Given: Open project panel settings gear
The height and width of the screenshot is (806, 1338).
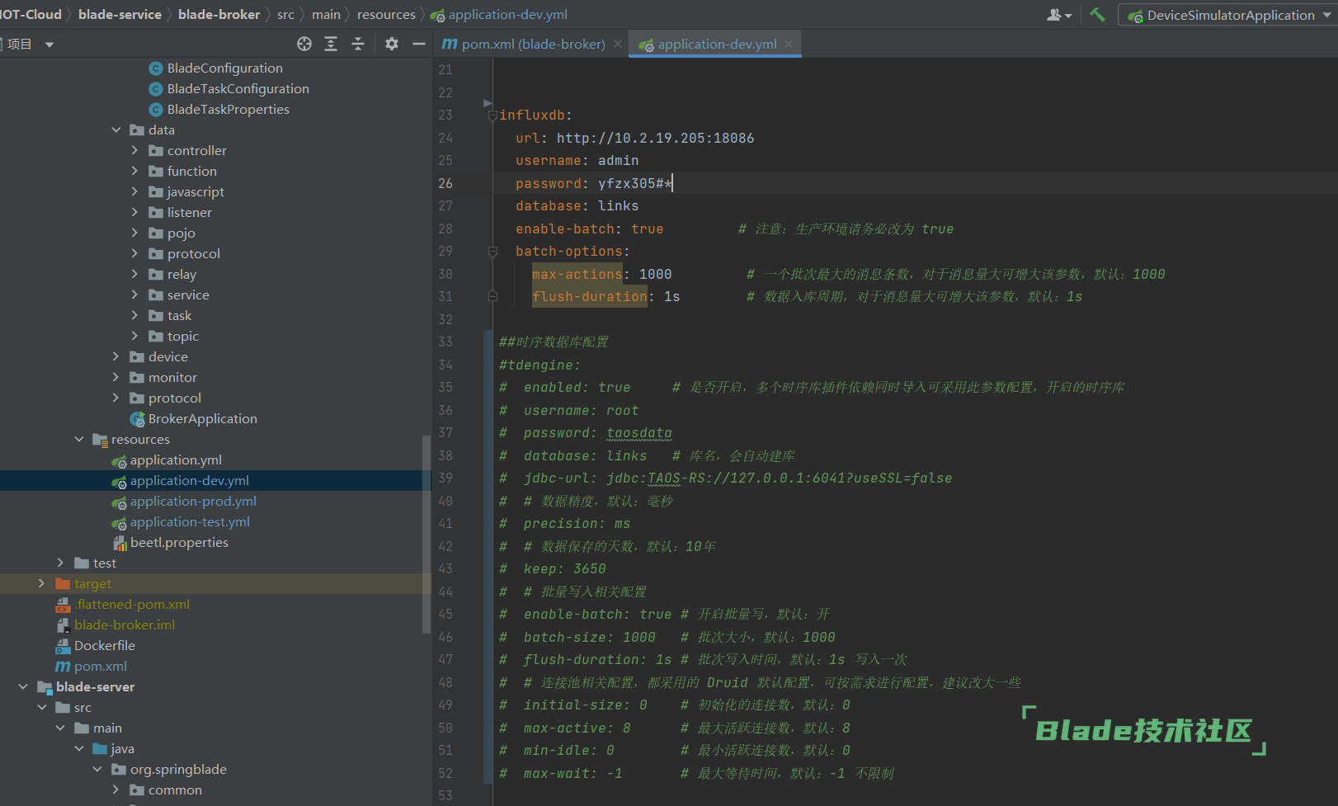Looking at the screenshot, I should point(392,44).
